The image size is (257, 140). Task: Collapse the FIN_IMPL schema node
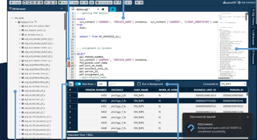click(12, 18)
